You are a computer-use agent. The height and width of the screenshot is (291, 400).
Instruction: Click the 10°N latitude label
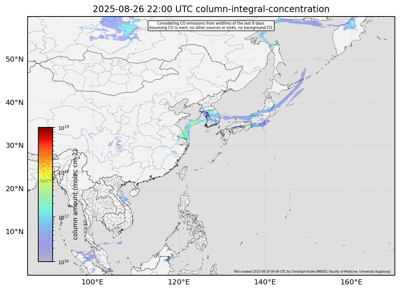15,232
